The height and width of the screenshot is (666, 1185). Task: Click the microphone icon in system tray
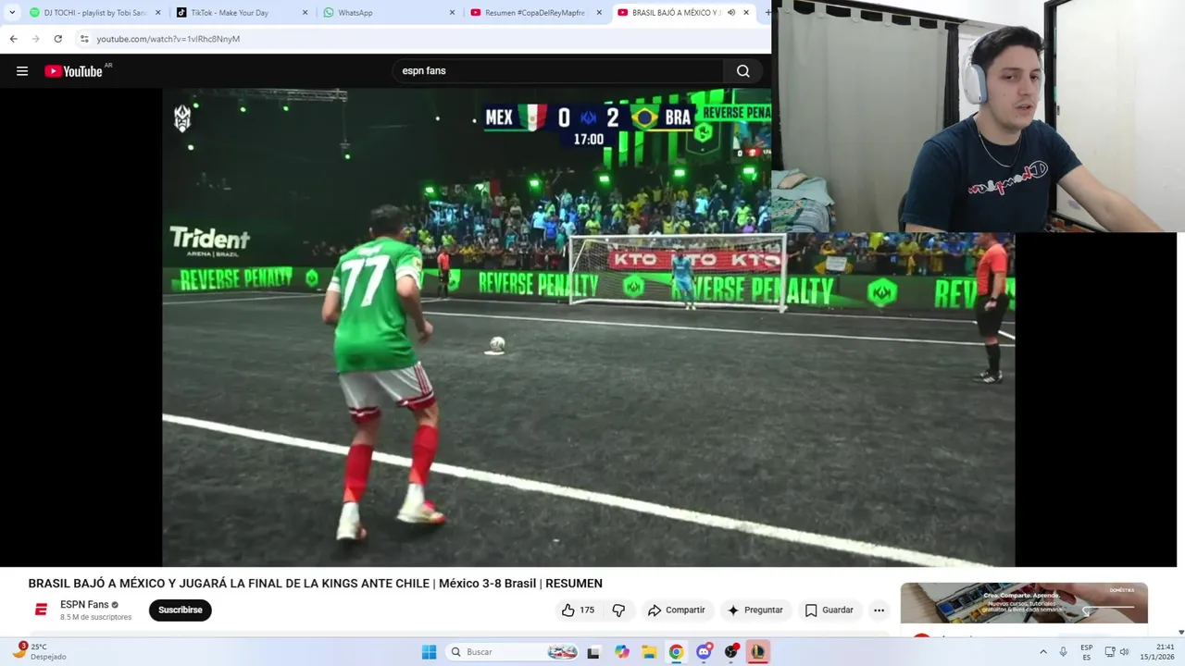pos(1063,652)
